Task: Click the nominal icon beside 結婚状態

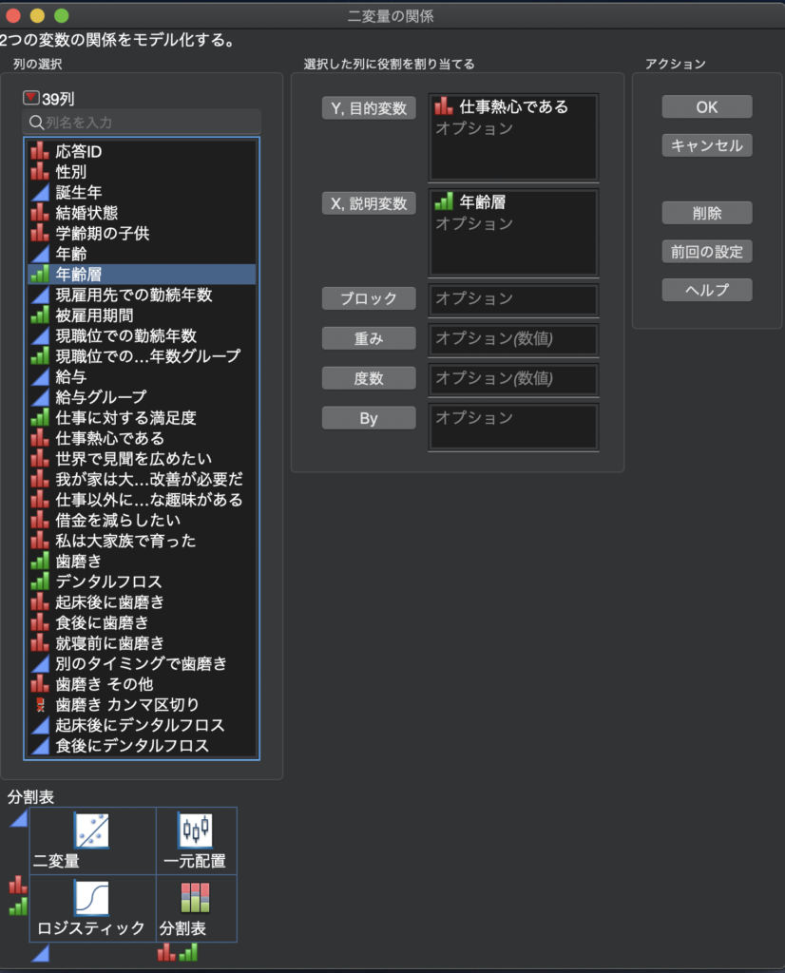Action: pyautogui.click(x=40, y=213)
